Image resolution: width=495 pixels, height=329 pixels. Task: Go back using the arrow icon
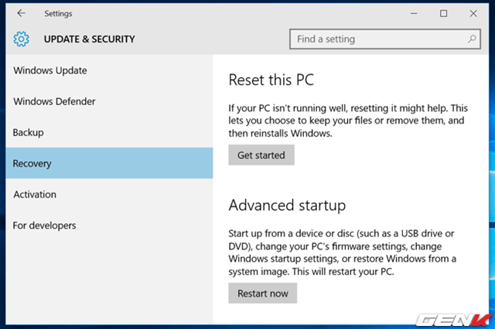pos(21,13)
